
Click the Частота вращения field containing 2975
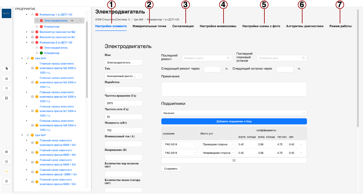(x=123, y=103)
